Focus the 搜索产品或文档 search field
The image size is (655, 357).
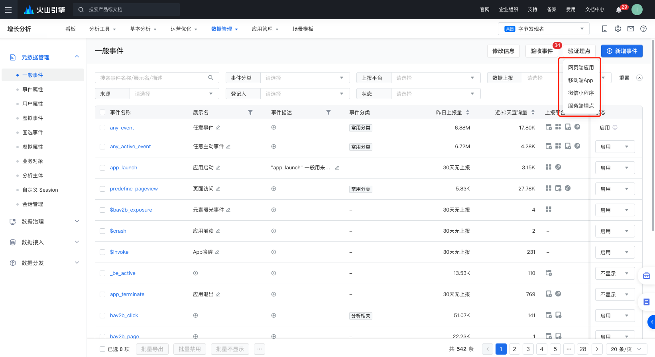(x=126, y=10)
